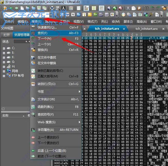Expand the FTP 帐号 tree node
The width and height of the screenshot is (168, 166).
pyautogui.click(x=4, y=76)
